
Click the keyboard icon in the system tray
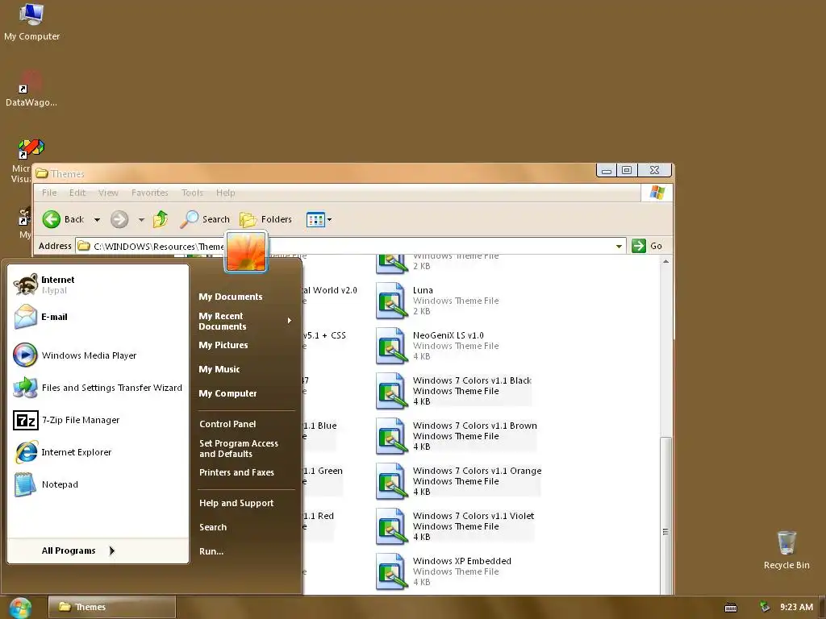click(x=731, y=608)
